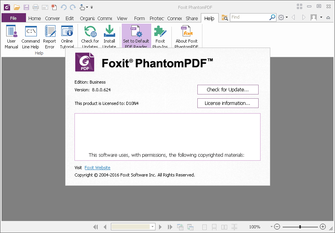Click the zoom in plus button

coord(323,226)
